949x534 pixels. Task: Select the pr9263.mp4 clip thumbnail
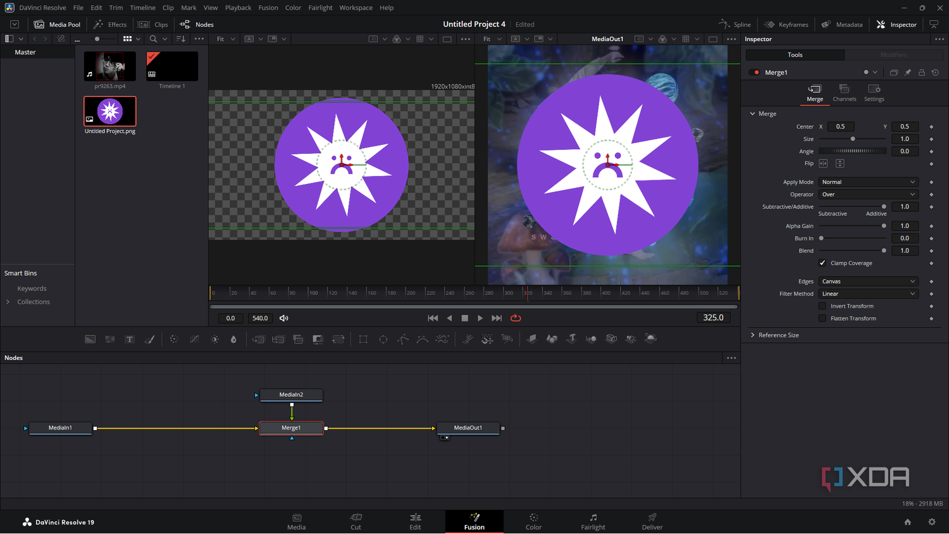click(110, 66)
